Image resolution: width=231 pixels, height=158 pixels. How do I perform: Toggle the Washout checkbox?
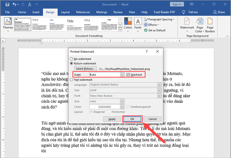(x=128, y=75)
